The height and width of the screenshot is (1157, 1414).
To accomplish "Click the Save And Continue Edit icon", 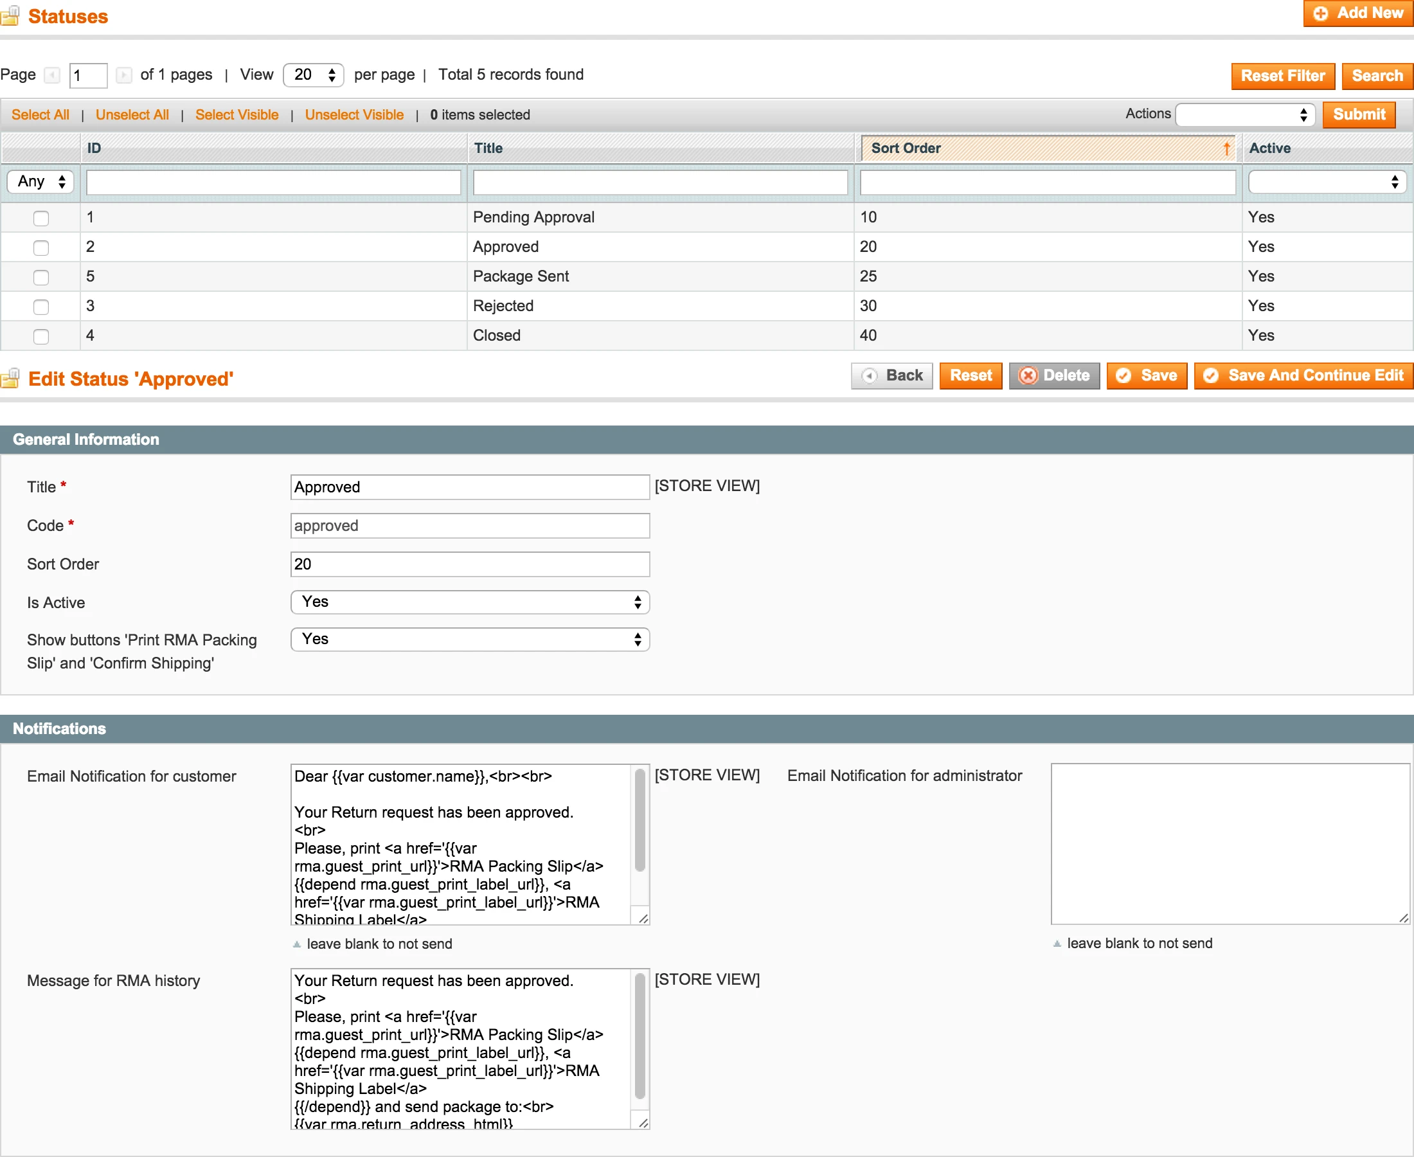I will tap(1213, 375).
